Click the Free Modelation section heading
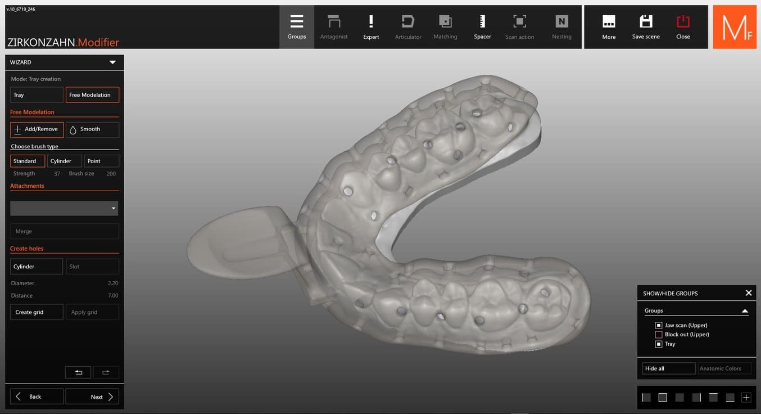The width and height of the screenshot is (761, 414). [32, 112]
